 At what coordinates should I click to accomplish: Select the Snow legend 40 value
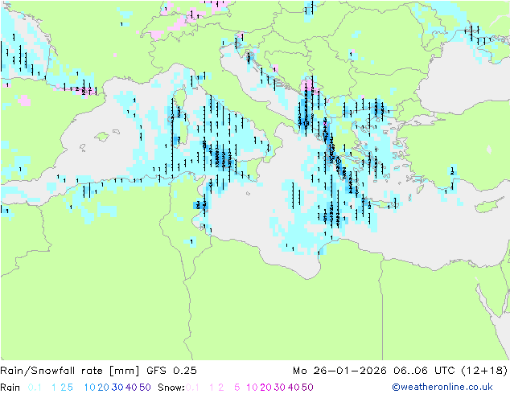coord(294,388)
